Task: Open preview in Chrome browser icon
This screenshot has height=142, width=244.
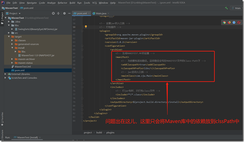Action: (224, 22)
